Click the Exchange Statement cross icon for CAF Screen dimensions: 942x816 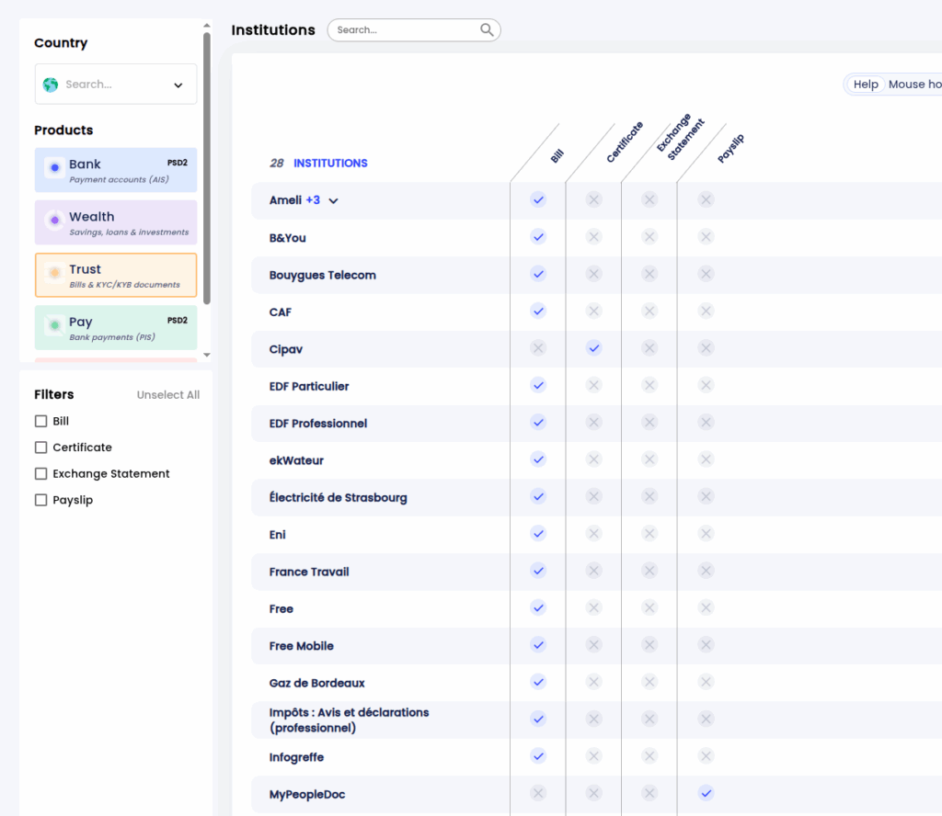pos(649,312)
